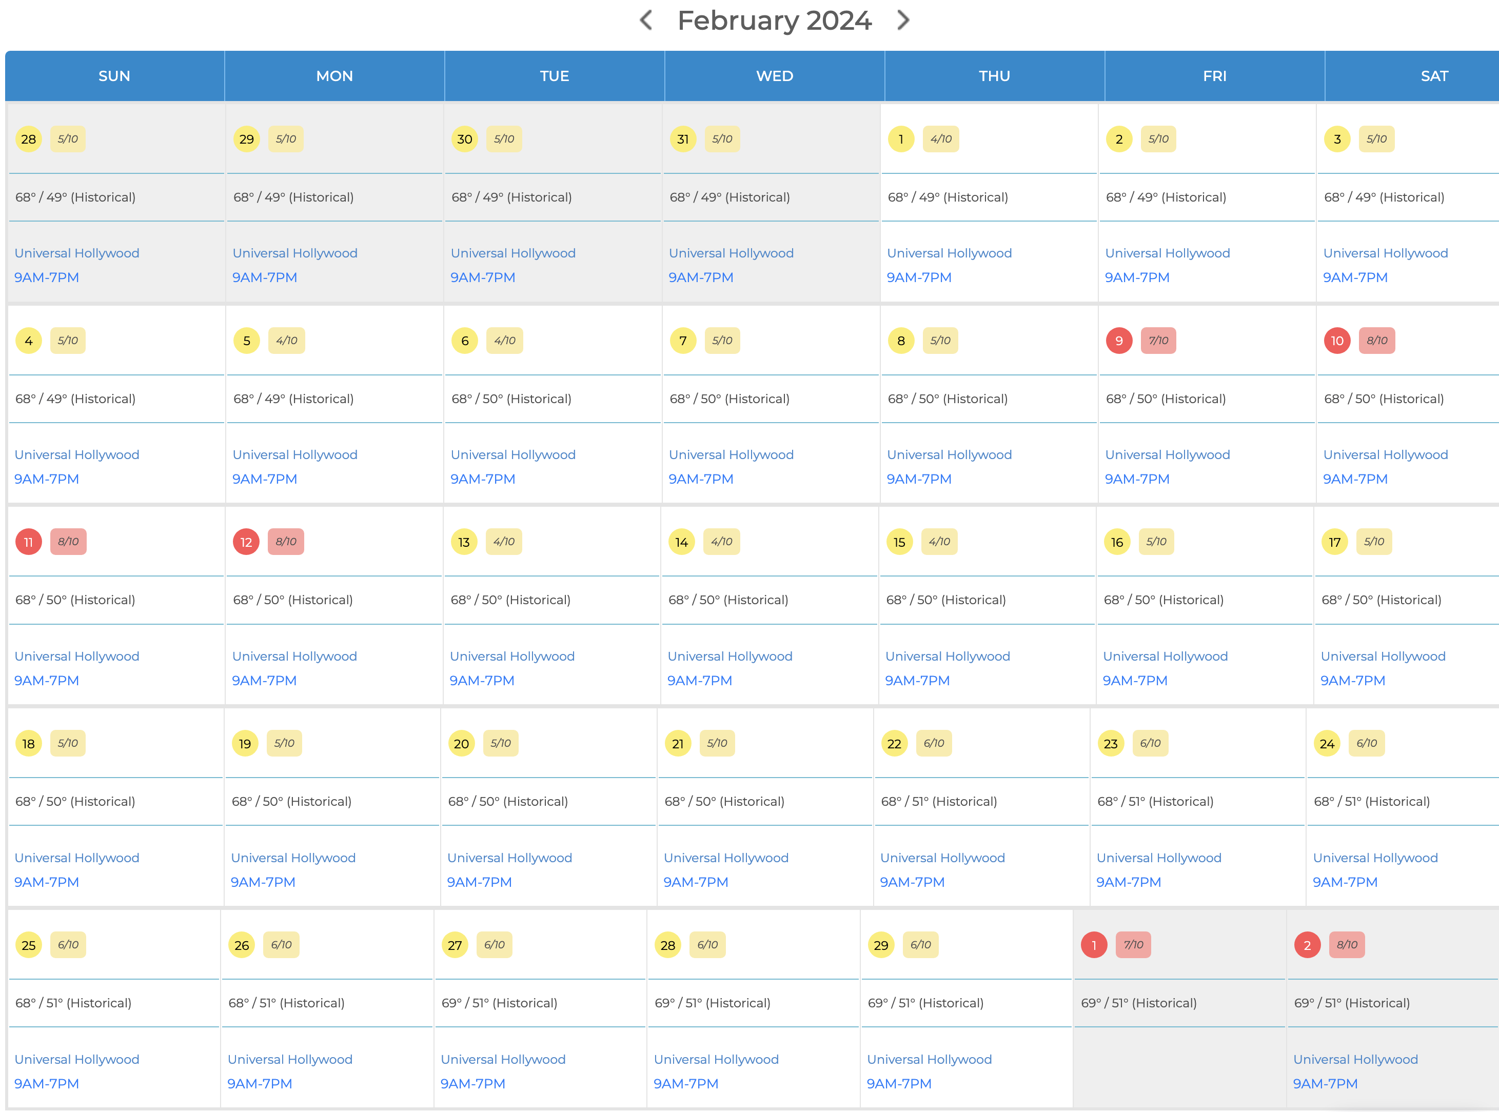Click yellow date circle for February 14

[x=681, y=542]
